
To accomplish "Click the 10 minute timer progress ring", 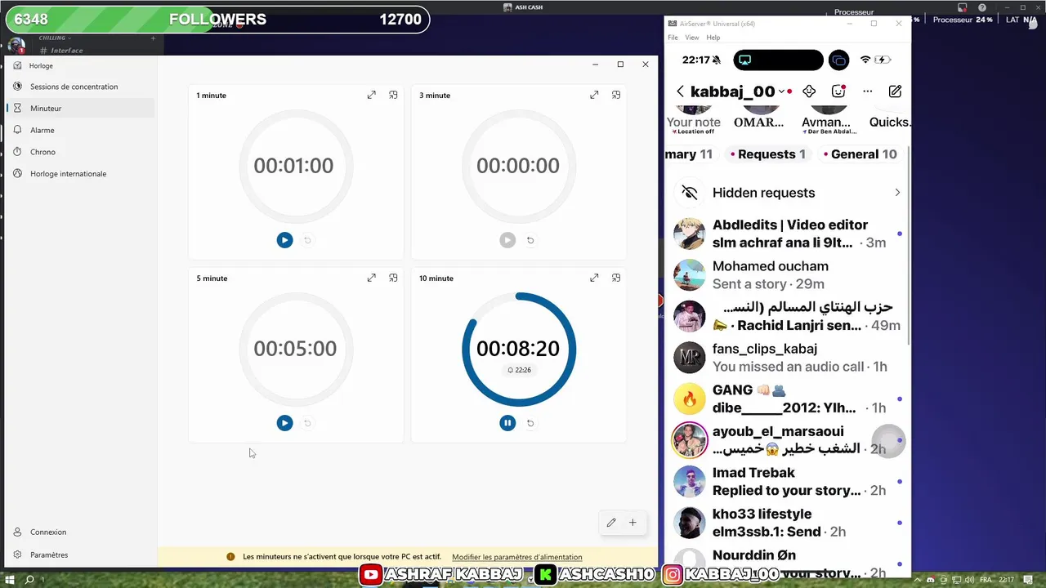I will click(519, 350).
